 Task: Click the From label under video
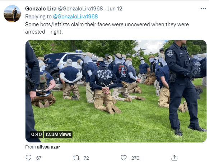coord(31,147)
